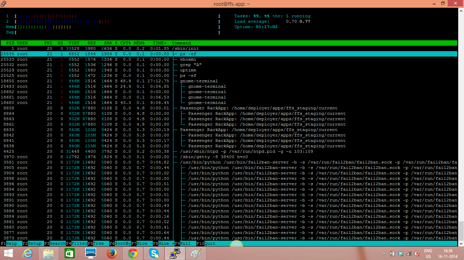Open the Windows Start button
Viewport: 464px width, 260px height.
8,253
